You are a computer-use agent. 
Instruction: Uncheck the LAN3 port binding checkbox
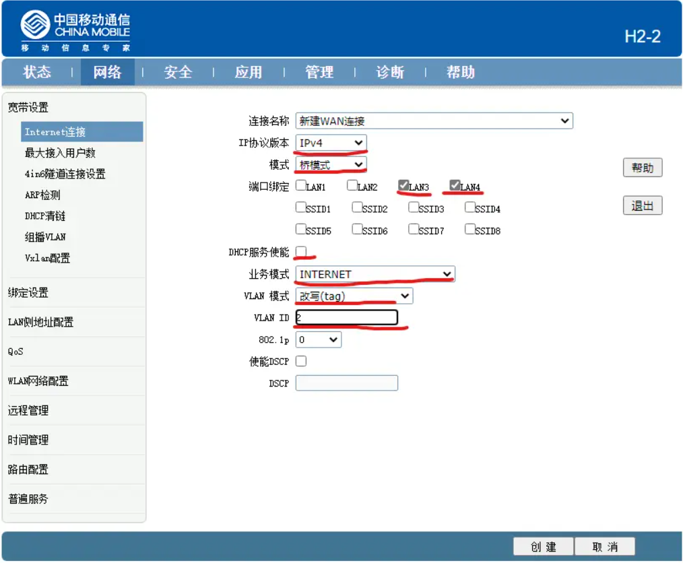(403, 186)
